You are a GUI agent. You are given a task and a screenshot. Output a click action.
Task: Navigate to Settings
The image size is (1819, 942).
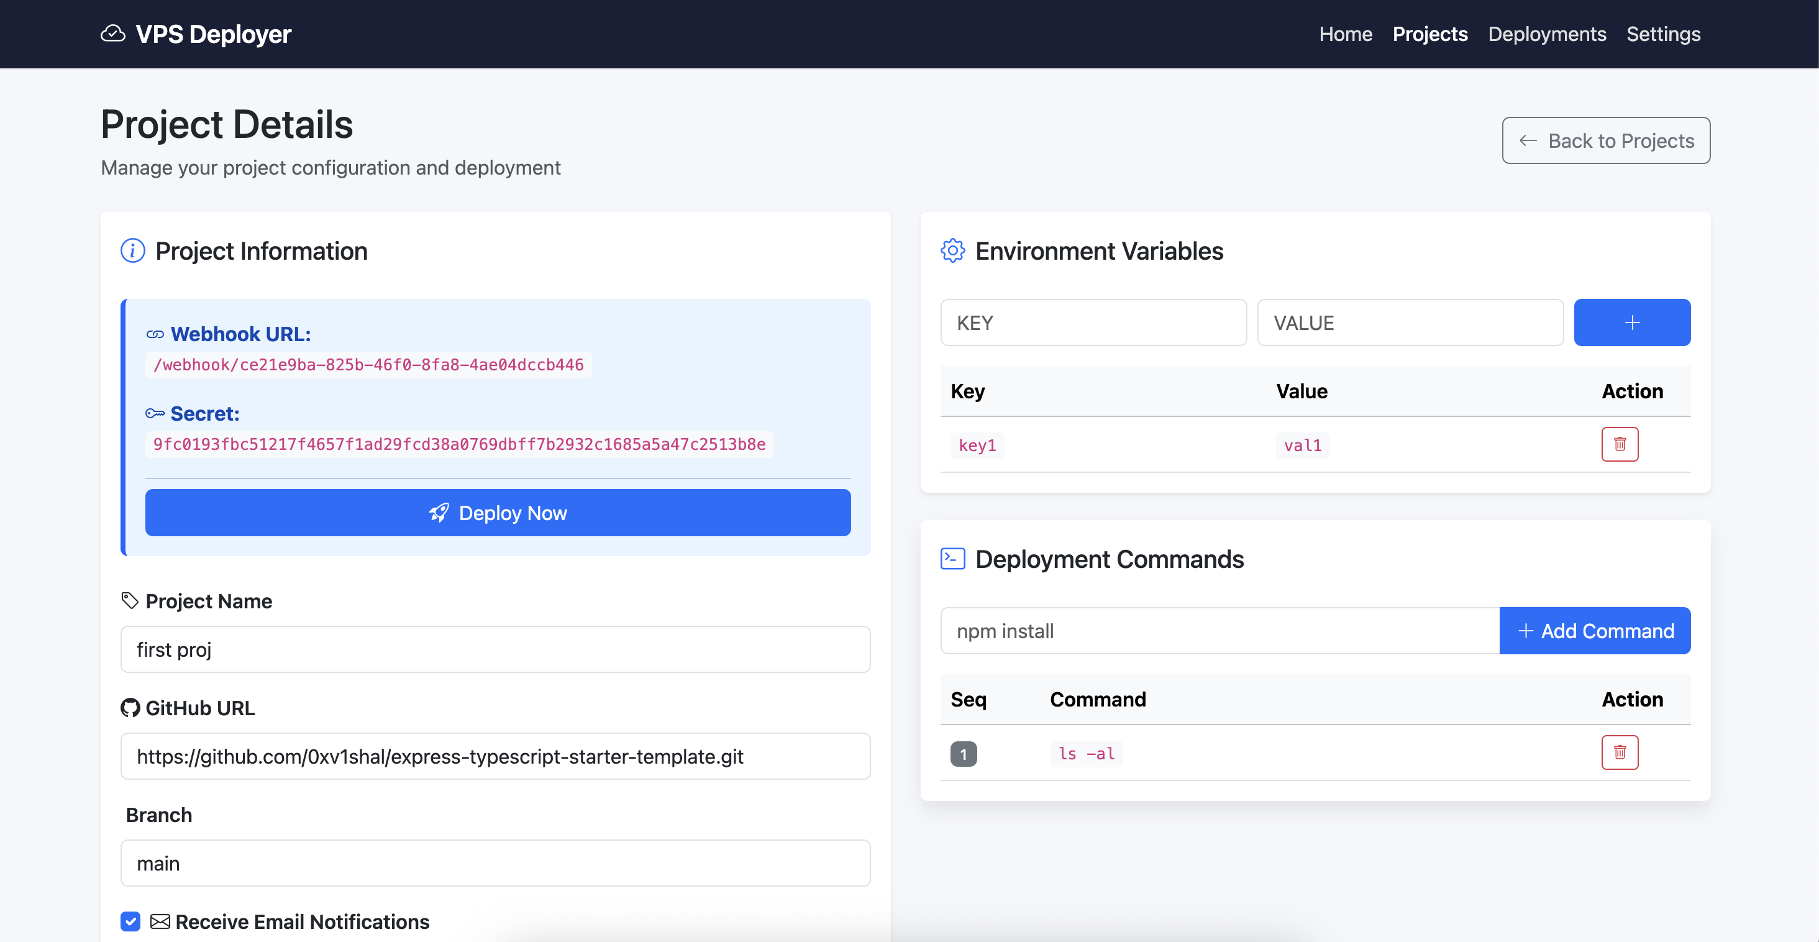pyautogui.click(x=1663, y=33)
